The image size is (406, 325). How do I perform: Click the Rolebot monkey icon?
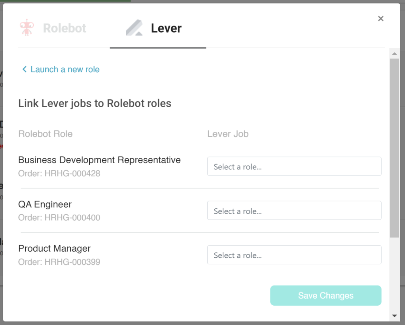(26, 27)
